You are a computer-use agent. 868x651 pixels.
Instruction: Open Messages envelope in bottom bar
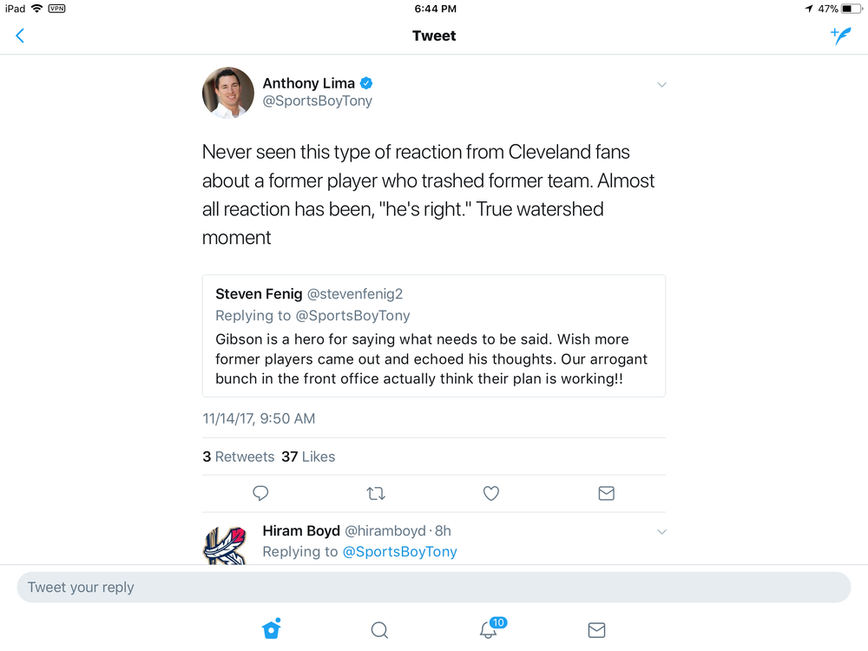click(596, 630)
